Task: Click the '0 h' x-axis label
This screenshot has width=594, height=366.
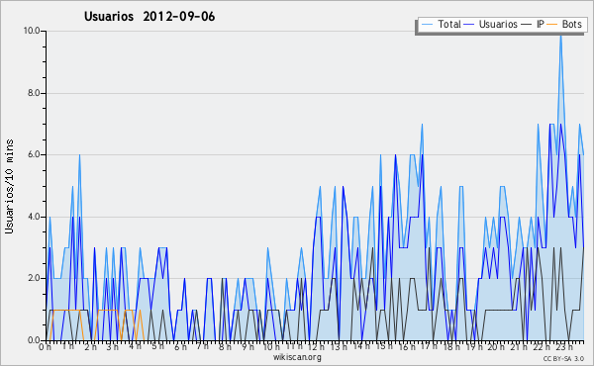Action: point(46,347)
